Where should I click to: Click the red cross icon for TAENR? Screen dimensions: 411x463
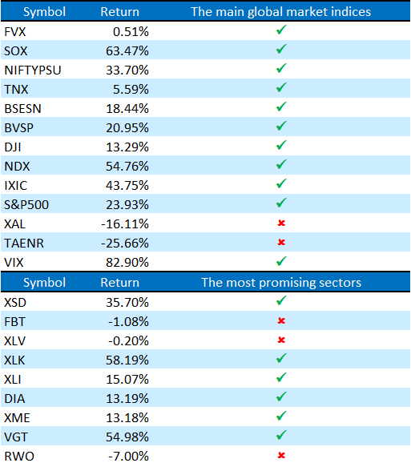pos(281,242)
